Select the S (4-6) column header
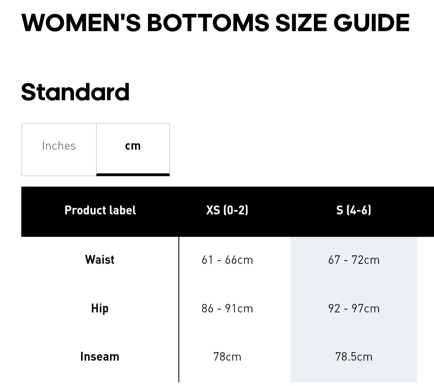 353,210
